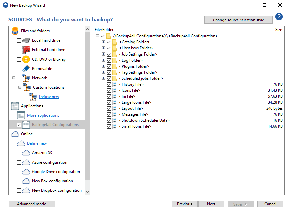Viewport: 288px width, 211px height.
Task: Open the Save button dropdown arrow
Action: (x=246, y=204)
